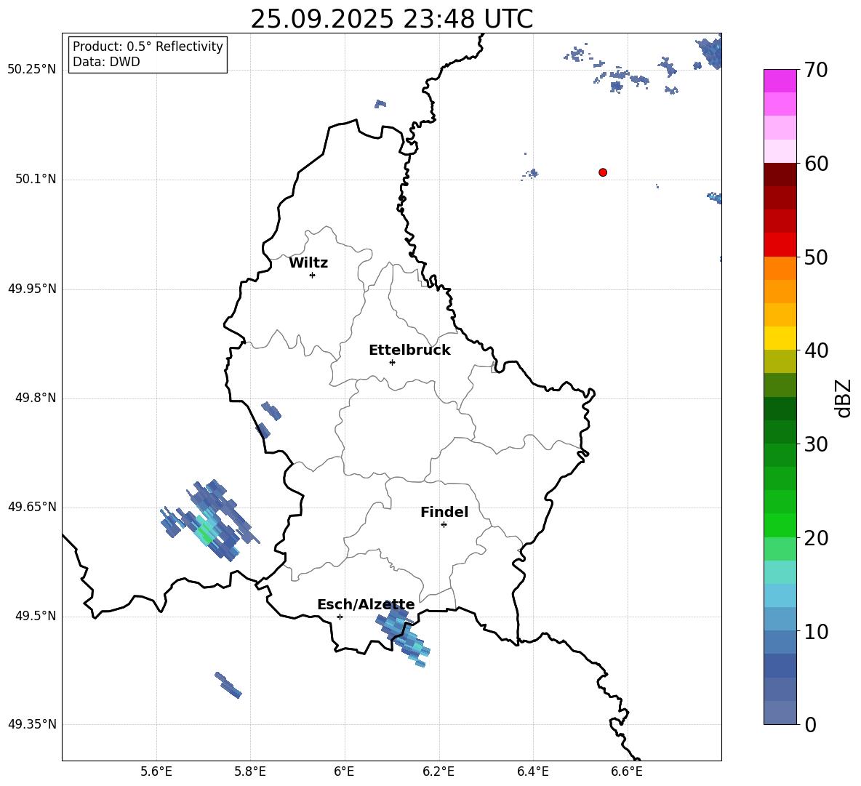Click the 6.2°E longitude label
This screenshot has width=861, height=786.
438,771
